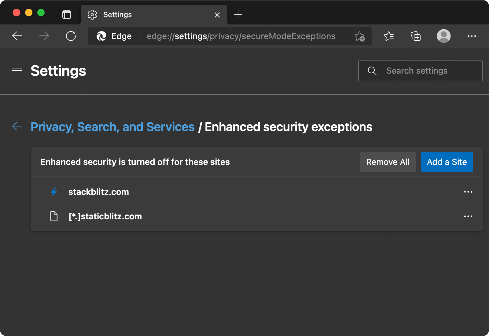The height and width of the screenshot is (336, 489).
Task: Open the Favorites bar icon
Action: (388, 36)
